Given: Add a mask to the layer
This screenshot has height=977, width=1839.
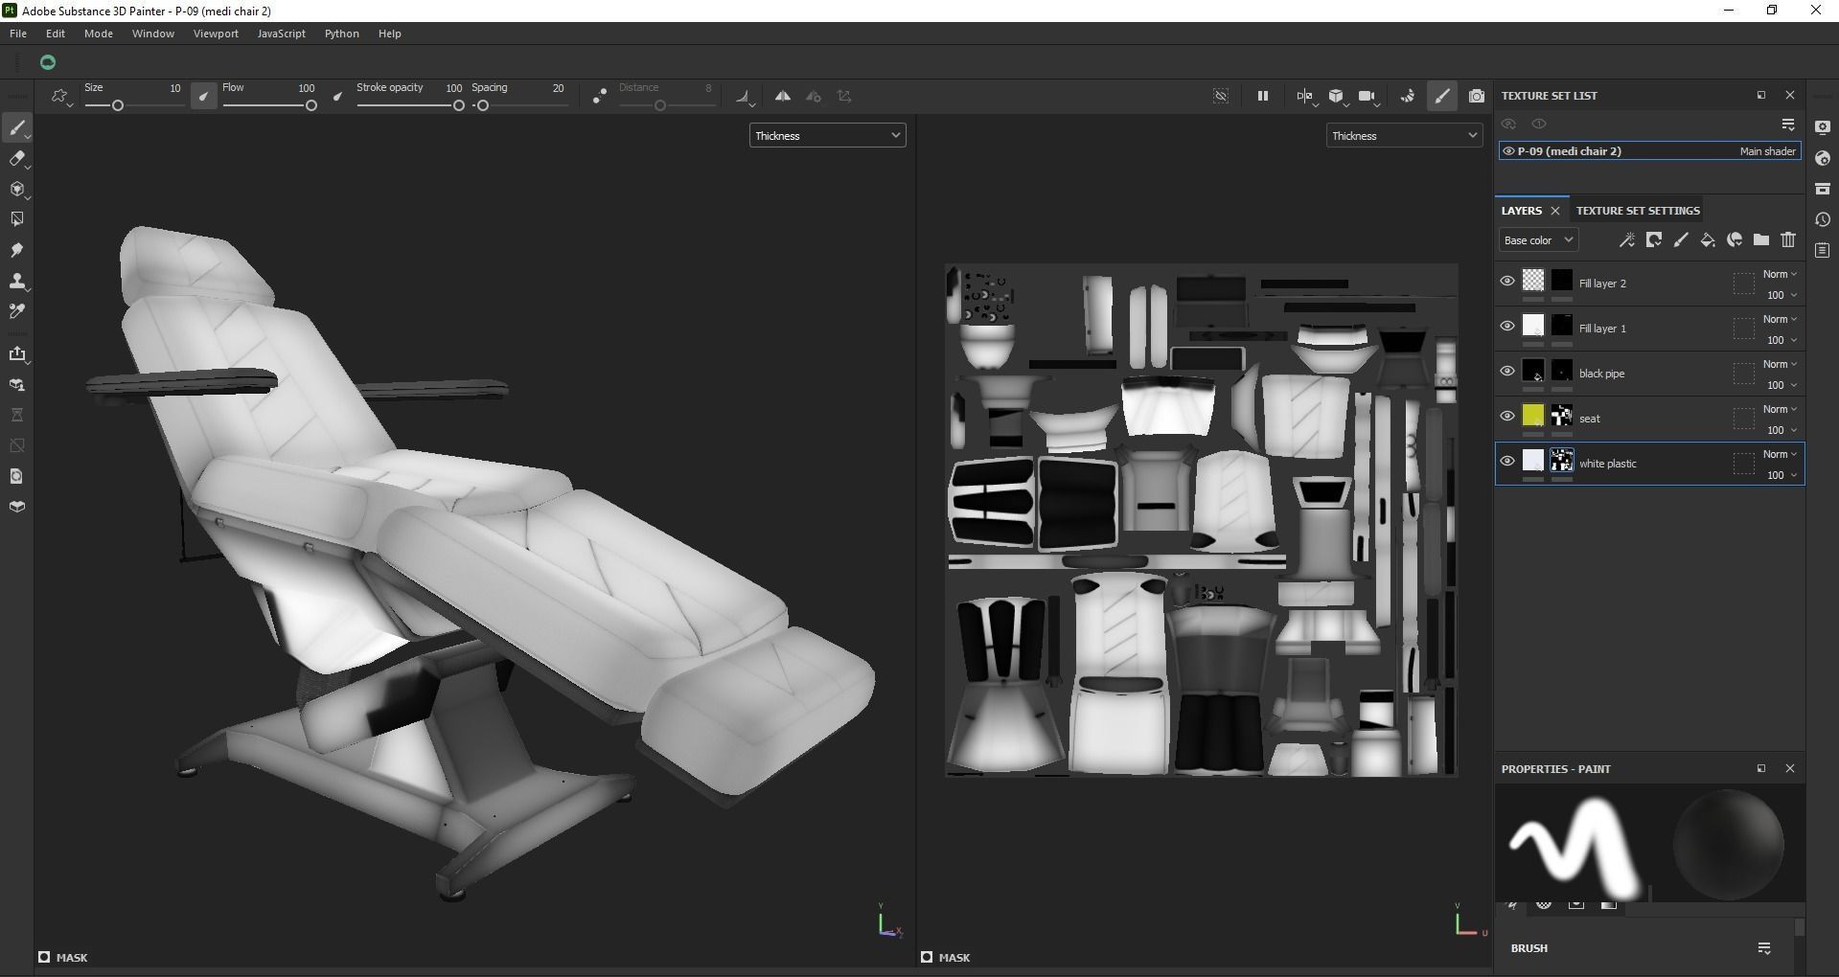Looking at the screenshot, I should pyautogui.click(x=1654, y=240).
